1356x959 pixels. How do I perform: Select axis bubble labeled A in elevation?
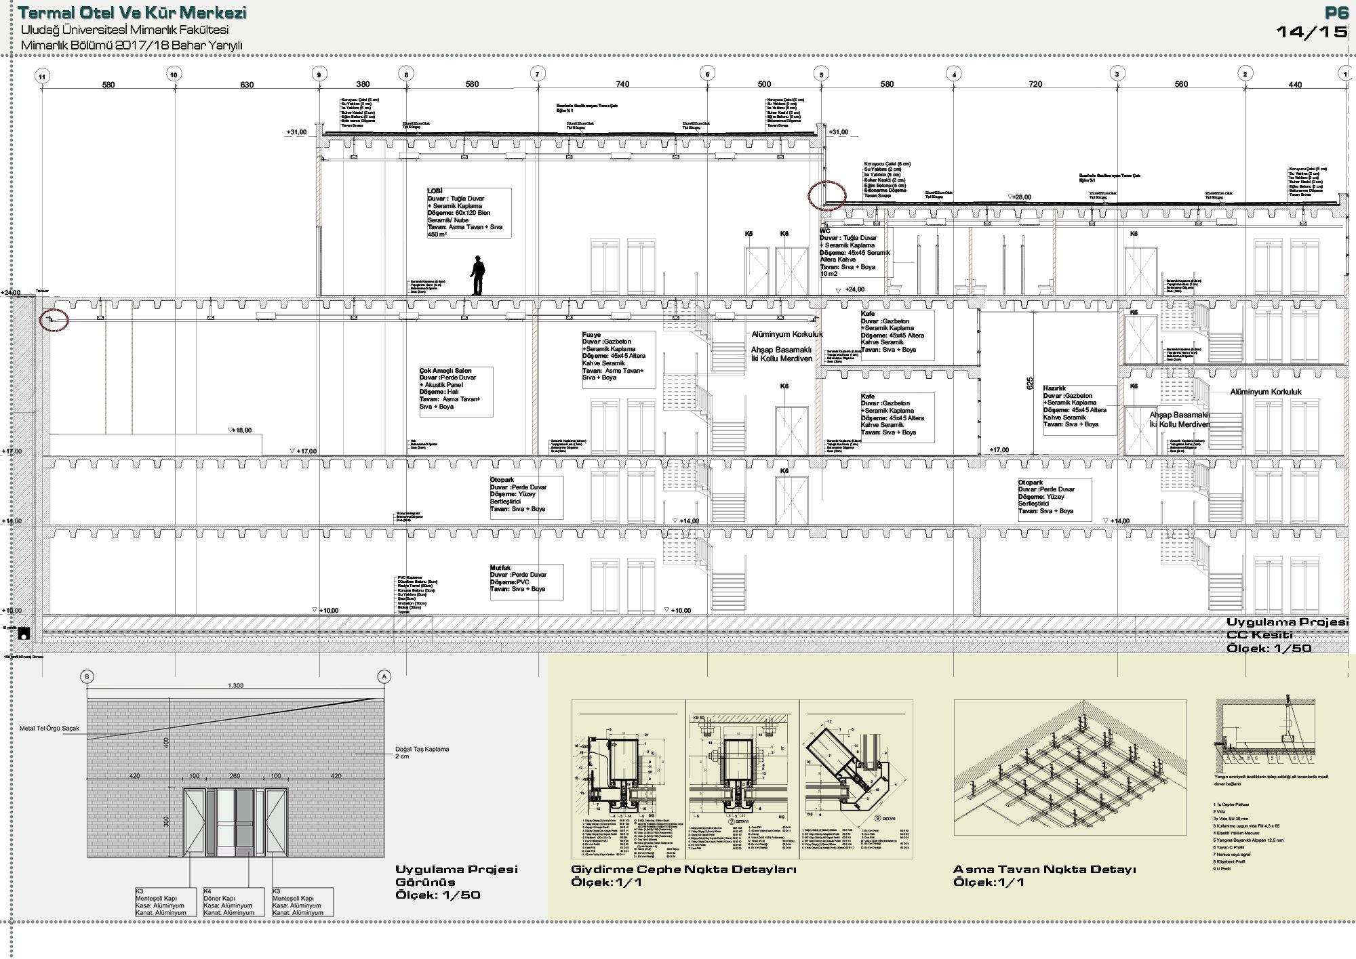(384, 676)
